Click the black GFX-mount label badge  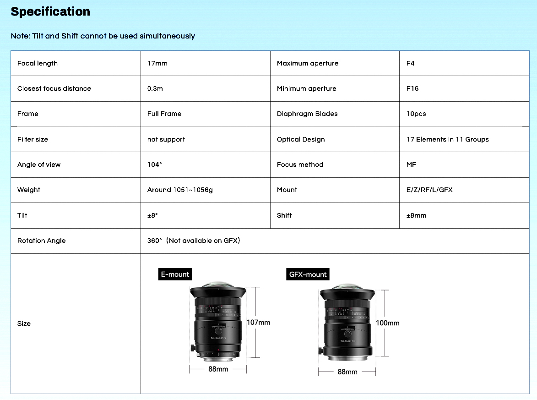(308, 274)
